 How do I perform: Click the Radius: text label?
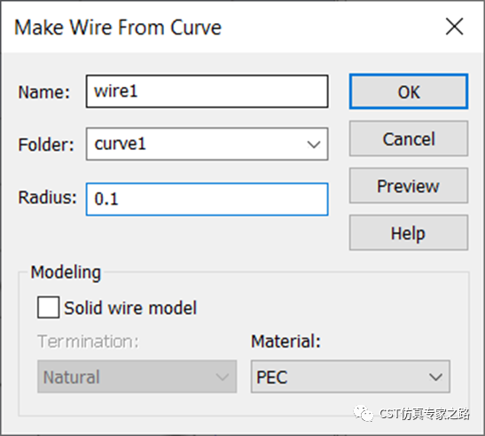[47, 198]
